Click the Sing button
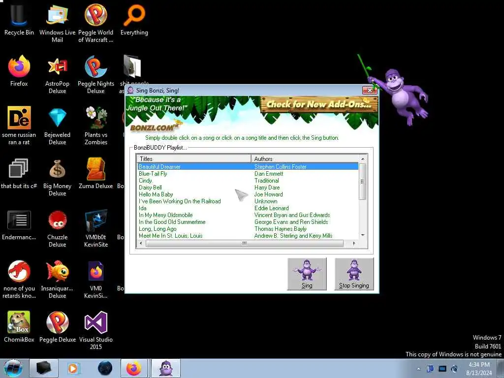The height and width of the screenshot is (378, 504). [307, 274]
